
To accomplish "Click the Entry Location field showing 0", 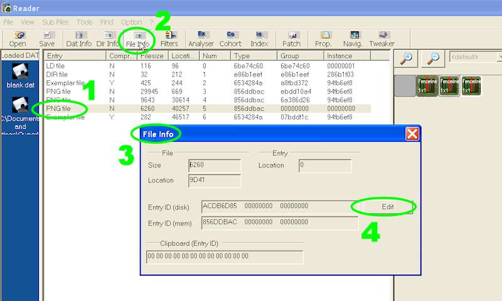I will coord(325,166).
